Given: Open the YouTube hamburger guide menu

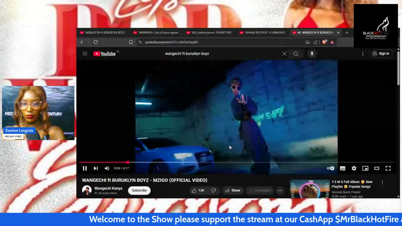Looking at the screenshot, I should 85,54.
